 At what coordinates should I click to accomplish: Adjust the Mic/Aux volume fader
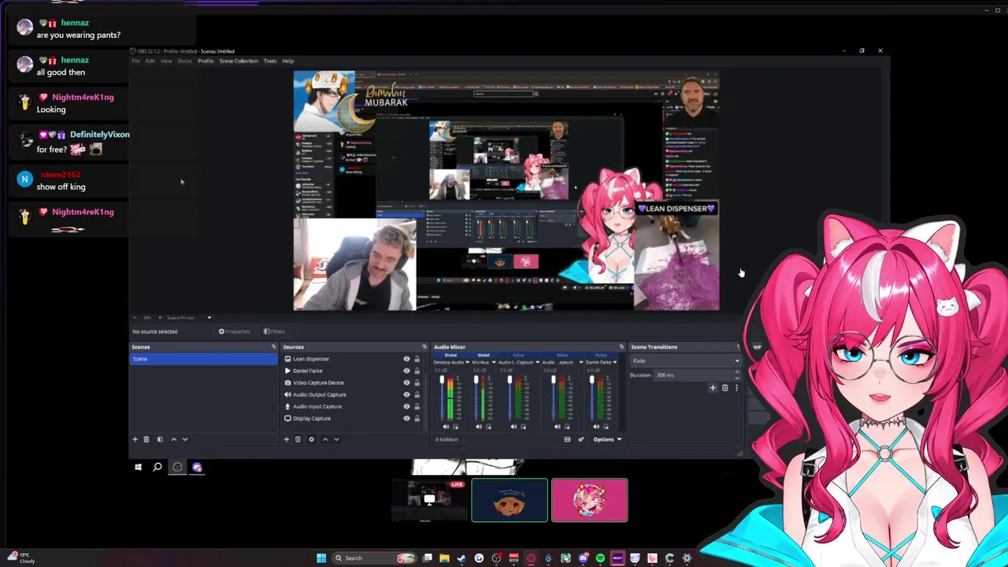pos(476,398)
